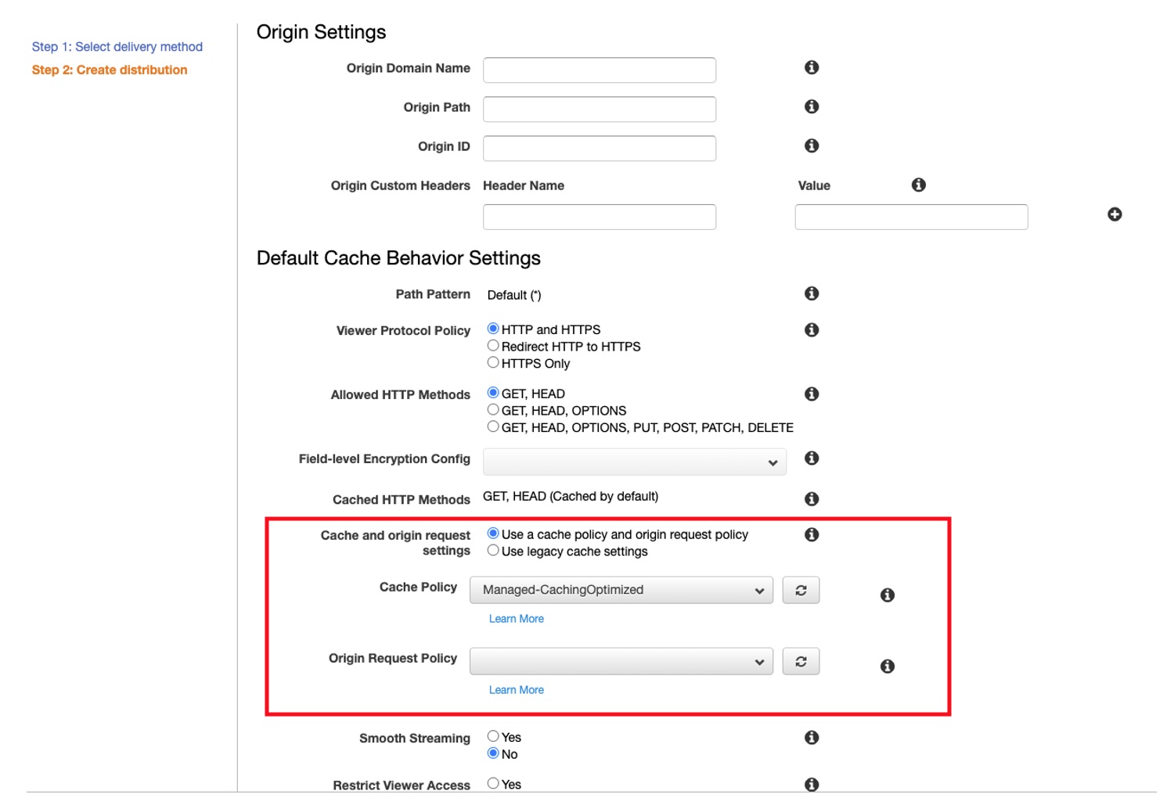1174x809 pixels.
Task: Open info icon for cache and origin request settings
Action: (x=812, y=534)
